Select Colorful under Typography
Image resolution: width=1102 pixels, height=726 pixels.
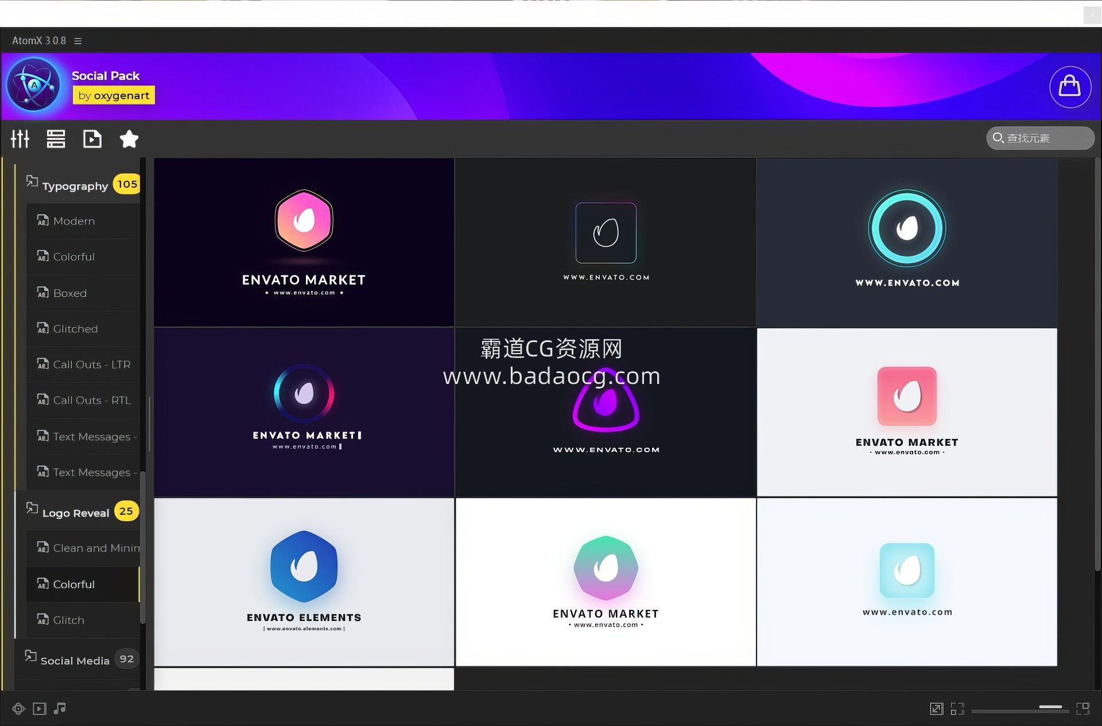83,257
